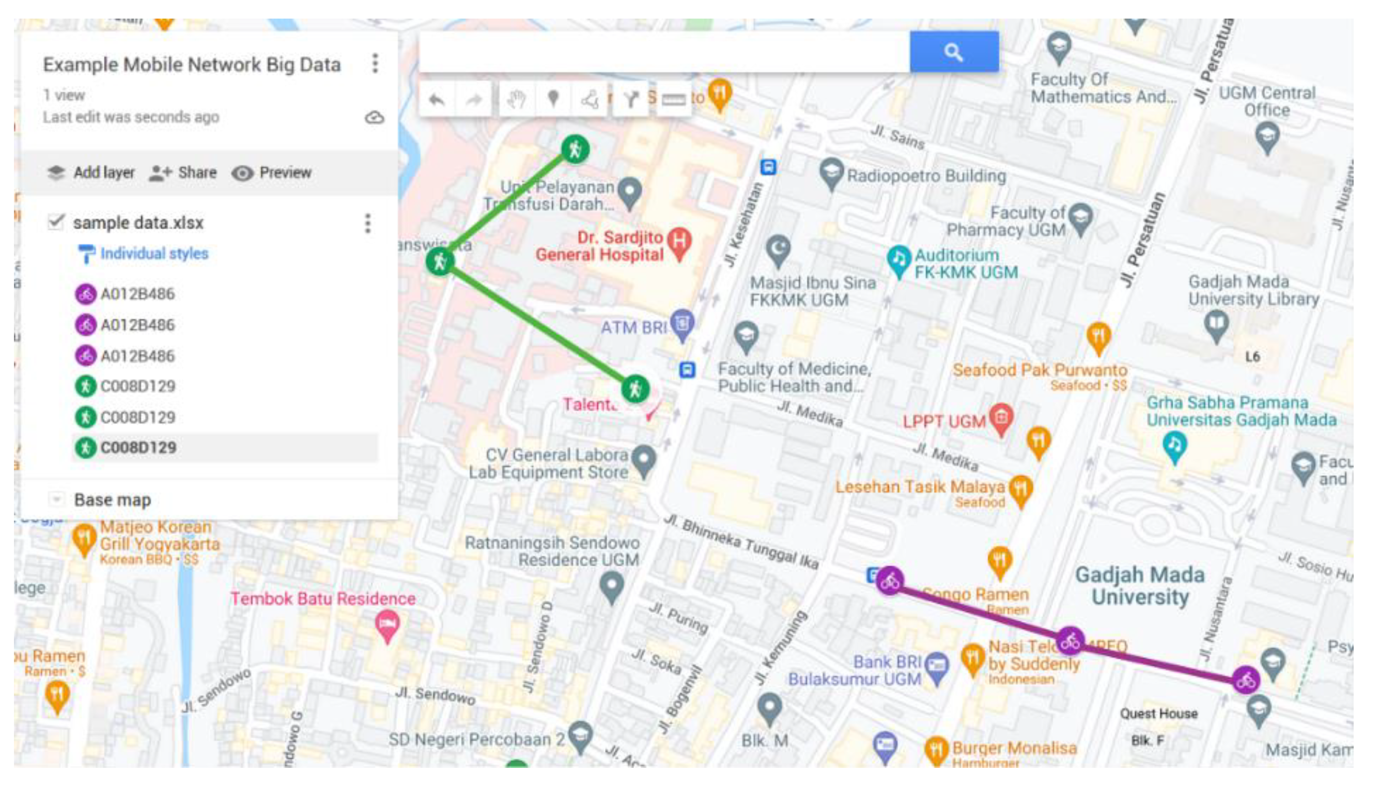Viewport: 1380px width, 788px height.
Task: Select the hand pan tool
Action: click(x=516, y=99)
